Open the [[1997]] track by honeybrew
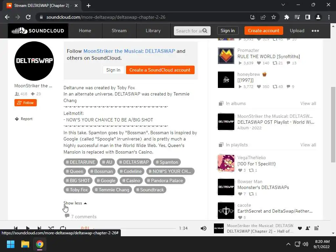This screenshot has height=252, width=336. 245,80
